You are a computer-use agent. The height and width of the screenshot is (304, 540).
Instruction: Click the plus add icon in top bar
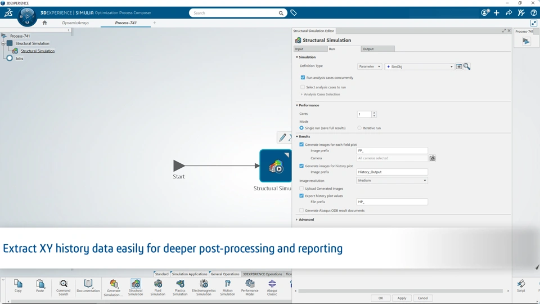[x=496, y=13]
